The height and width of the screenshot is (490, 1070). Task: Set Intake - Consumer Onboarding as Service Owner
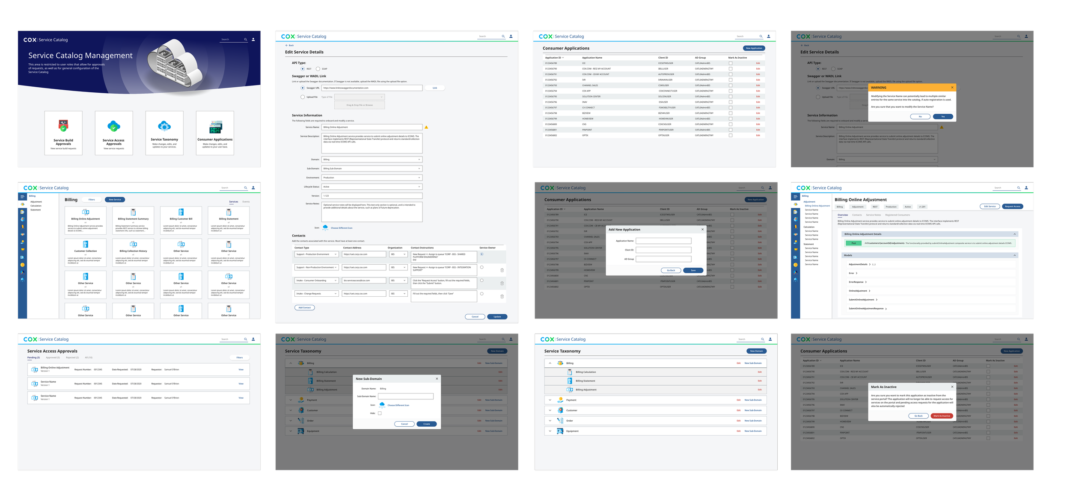click(482, 280)
